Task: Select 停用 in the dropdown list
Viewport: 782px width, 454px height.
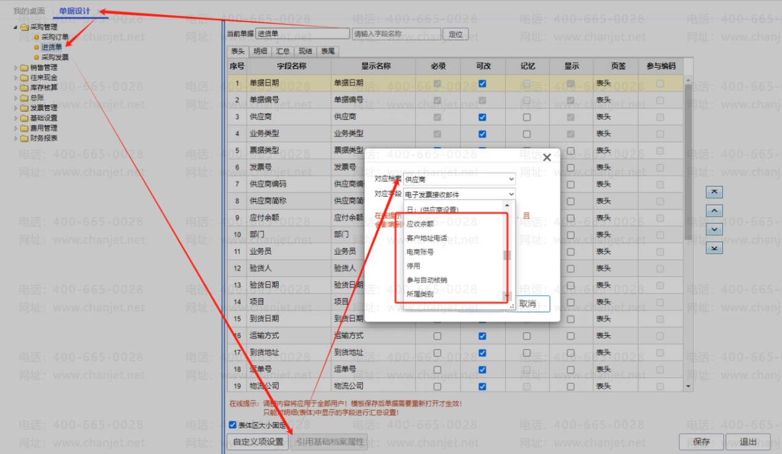Action: coord(454,266)
